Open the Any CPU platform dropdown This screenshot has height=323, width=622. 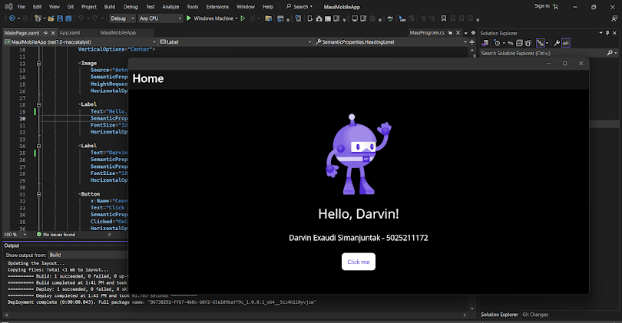160,18
